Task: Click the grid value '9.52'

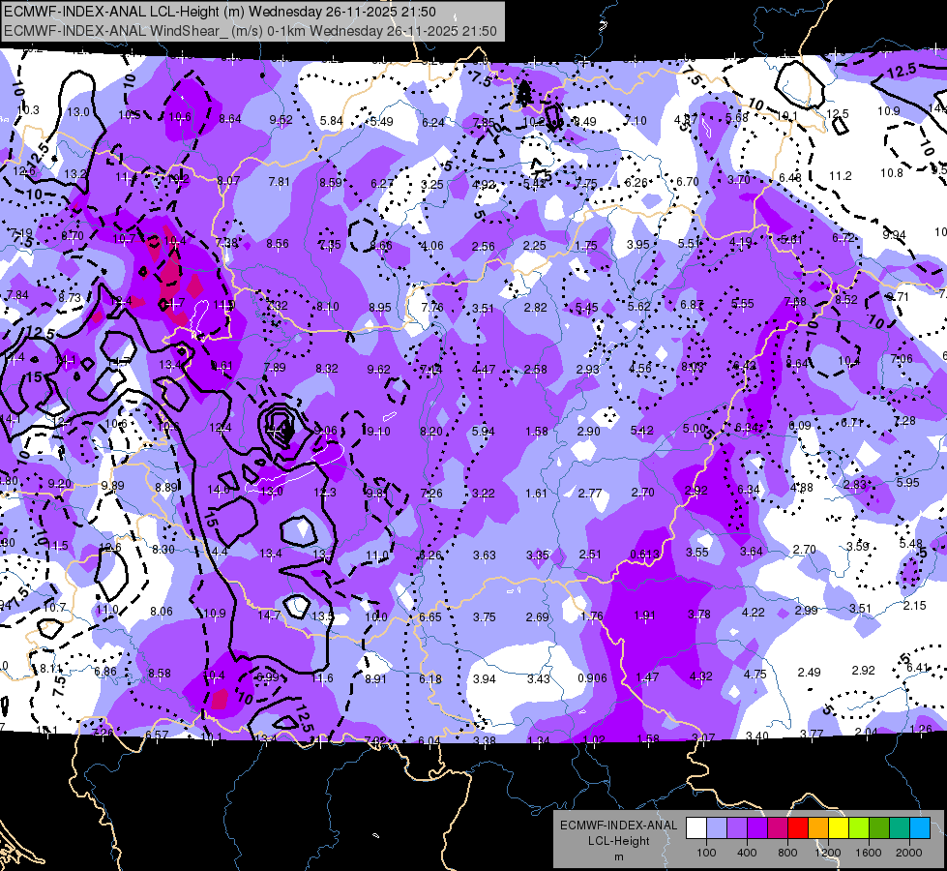Action: point(281,120)
